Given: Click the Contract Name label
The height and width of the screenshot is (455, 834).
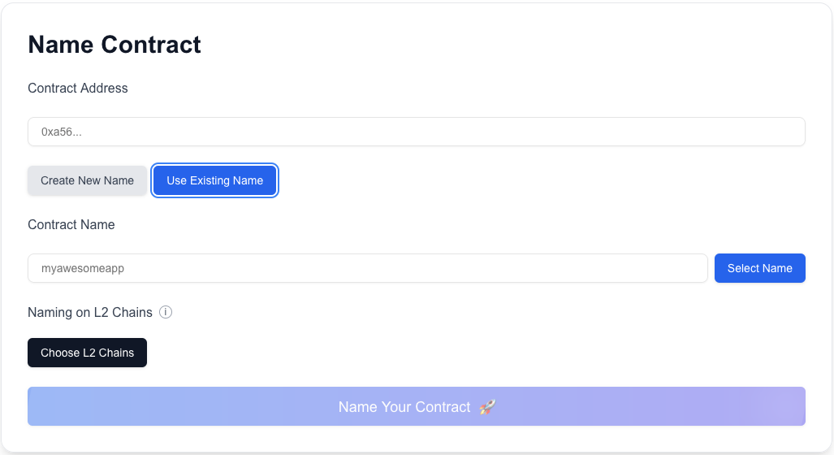Looking at the screenshot, I should [71, 224].
